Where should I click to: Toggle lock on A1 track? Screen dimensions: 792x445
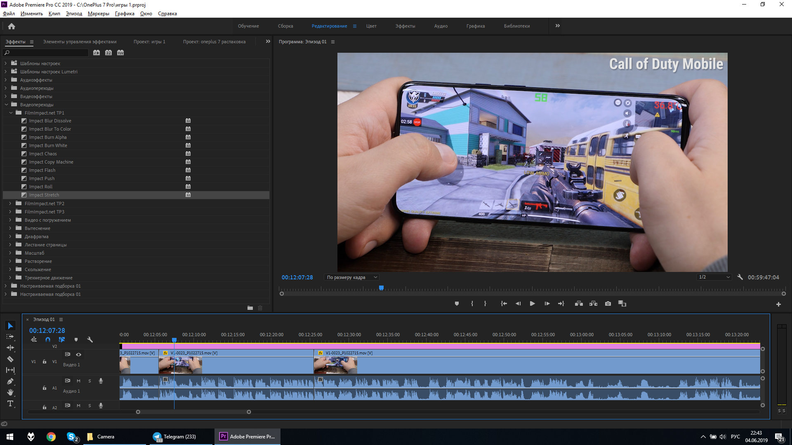[x=45, y=388]
